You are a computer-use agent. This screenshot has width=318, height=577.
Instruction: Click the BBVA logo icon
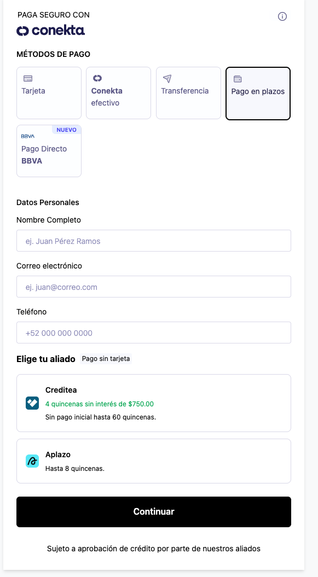[x=27, y=136]
